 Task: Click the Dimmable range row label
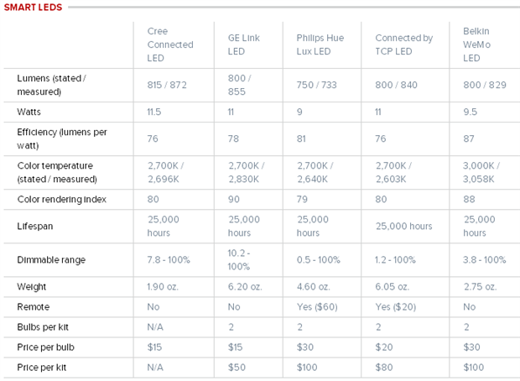pyautogui.click(x=51, y=259)
